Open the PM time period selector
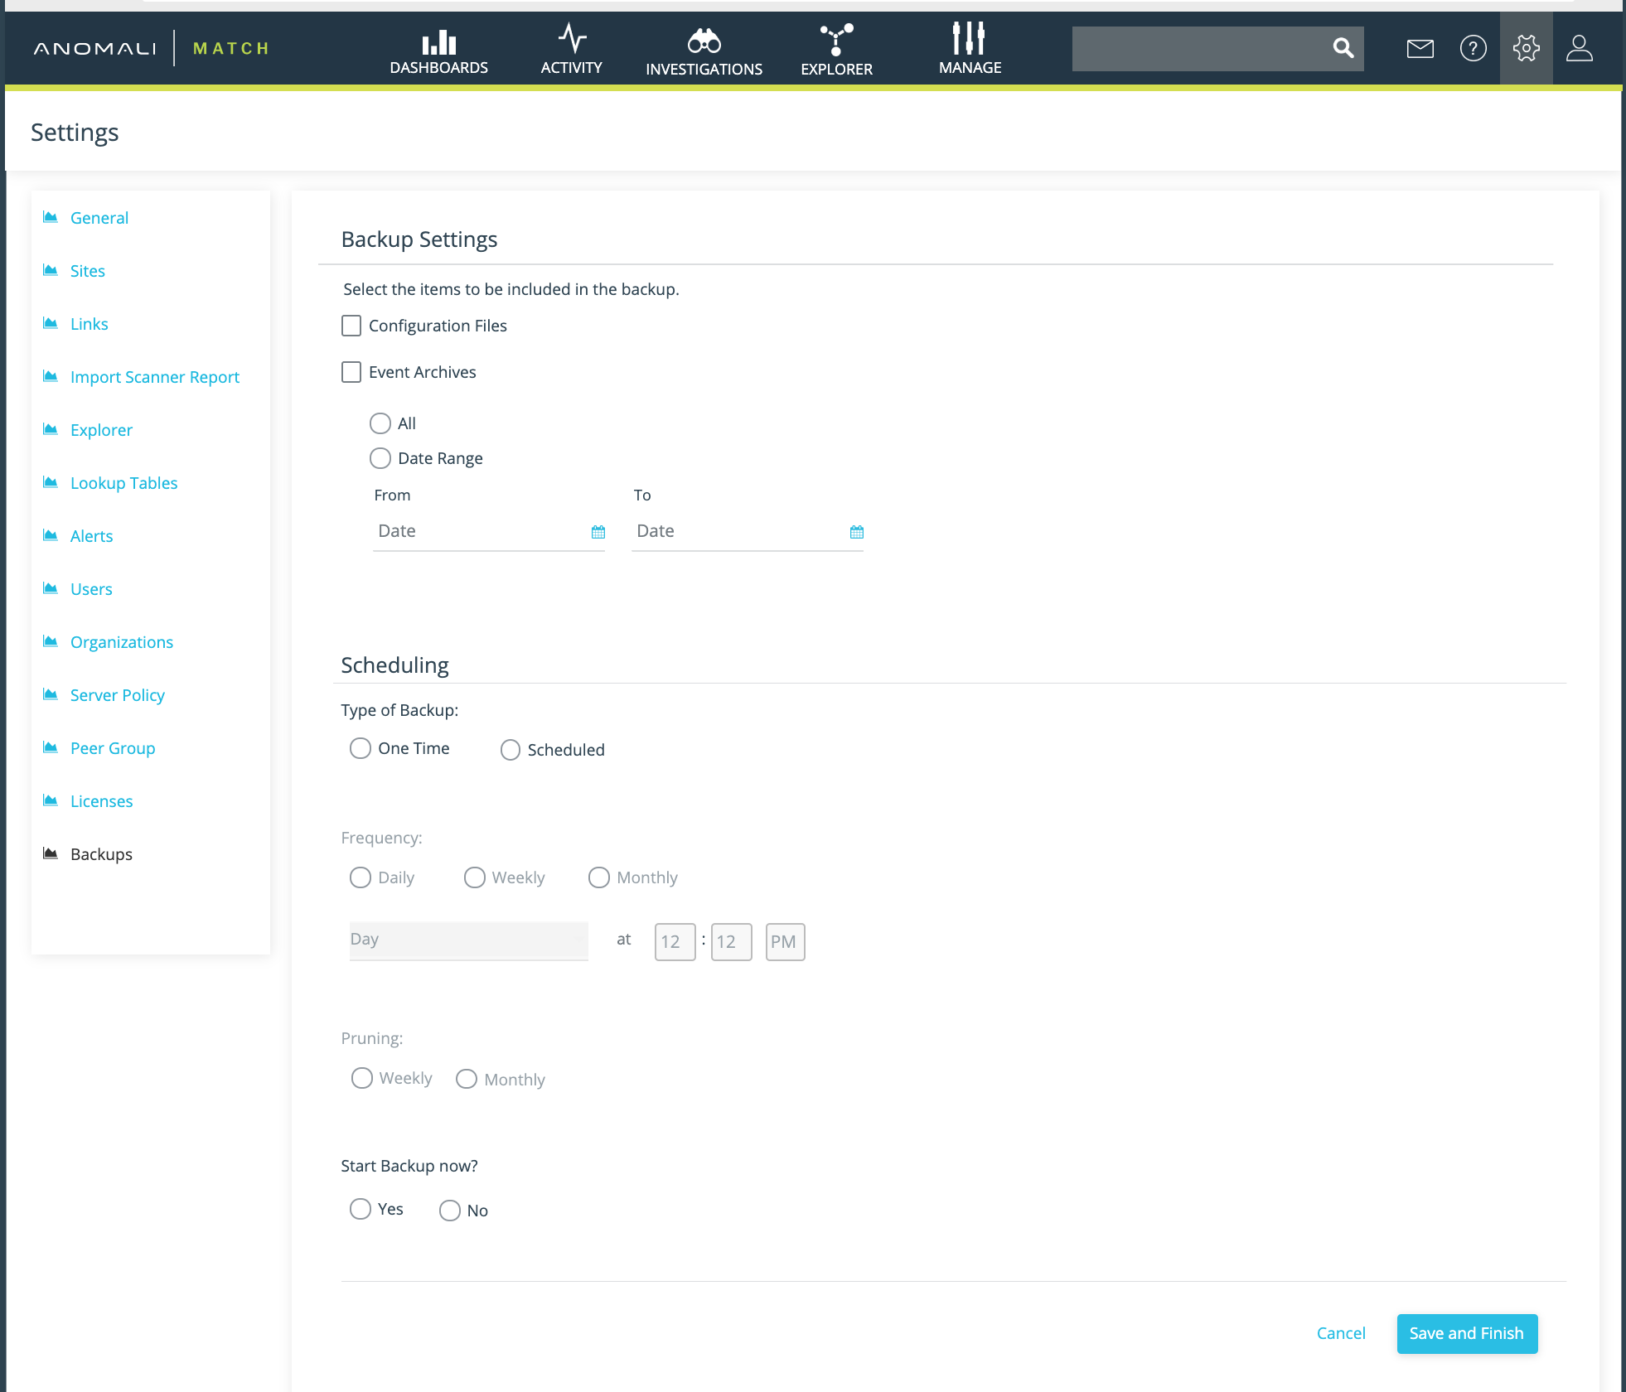The image size is (1626, 1392). pos(786,942)
